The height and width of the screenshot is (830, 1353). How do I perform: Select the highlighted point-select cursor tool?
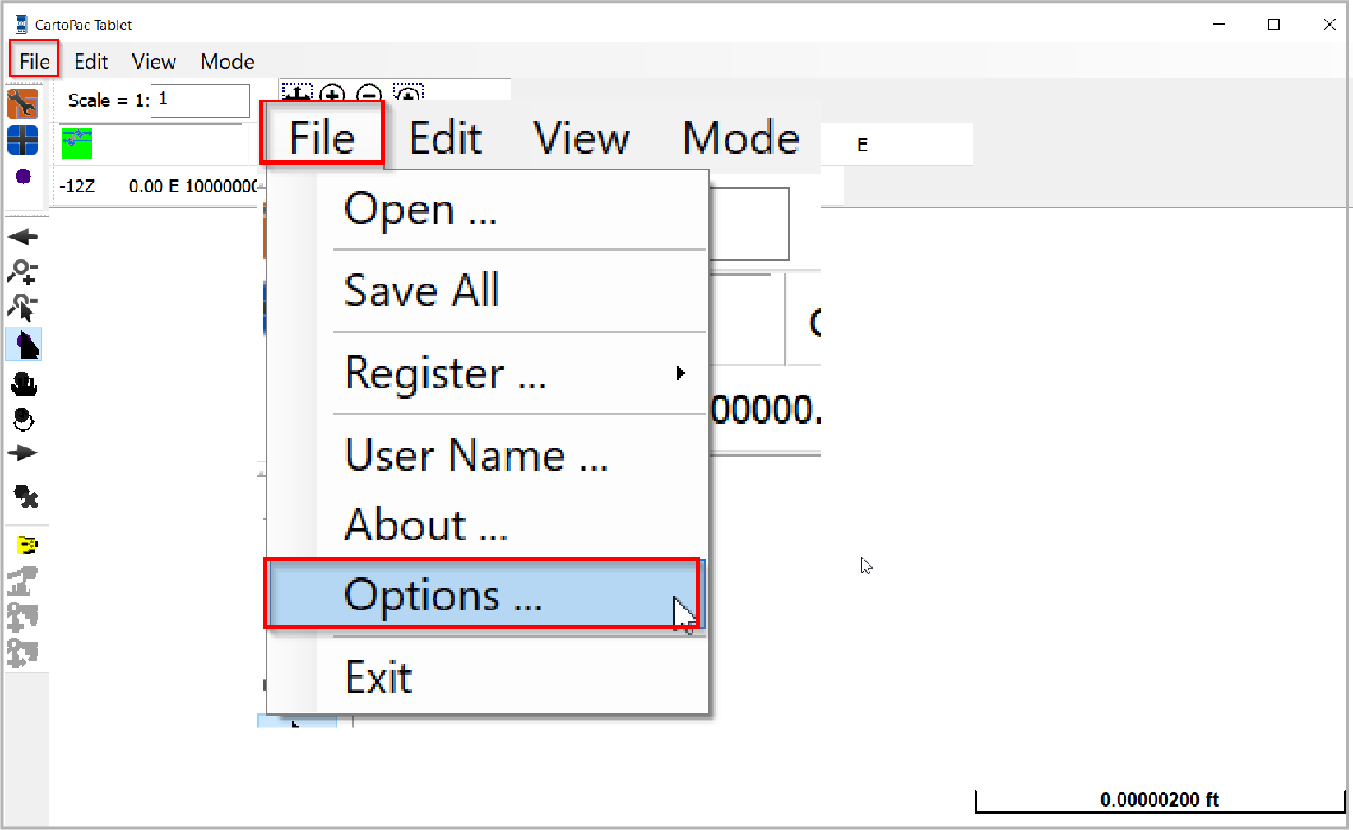(24, 345)
